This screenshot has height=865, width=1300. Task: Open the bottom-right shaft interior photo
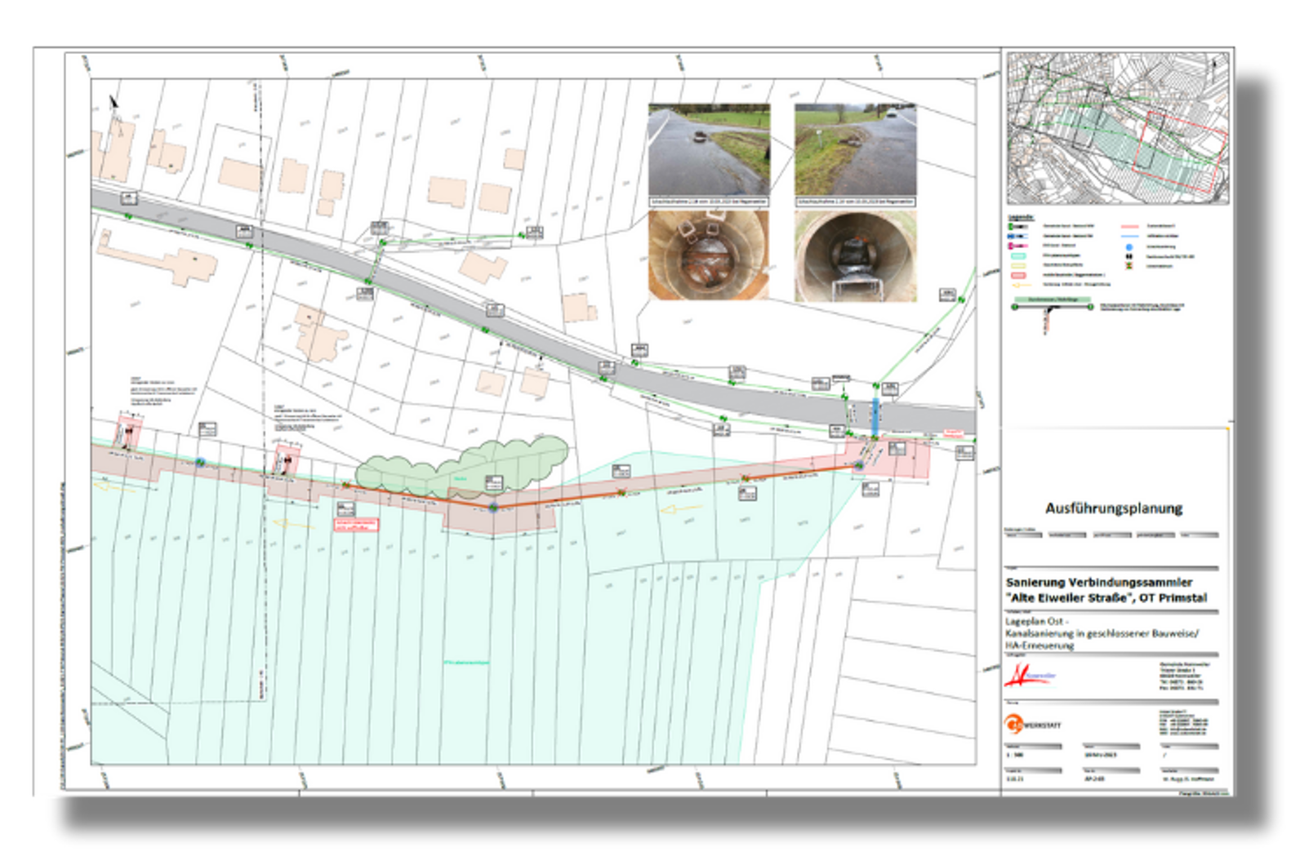(x=855, y=256)
